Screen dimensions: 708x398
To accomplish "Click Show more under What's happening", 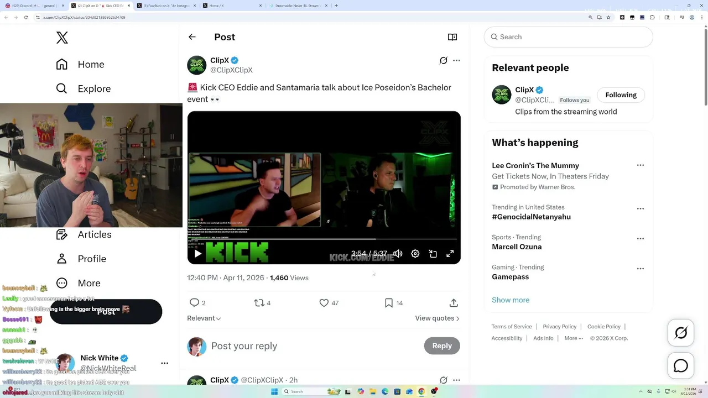I will [511, 300].
